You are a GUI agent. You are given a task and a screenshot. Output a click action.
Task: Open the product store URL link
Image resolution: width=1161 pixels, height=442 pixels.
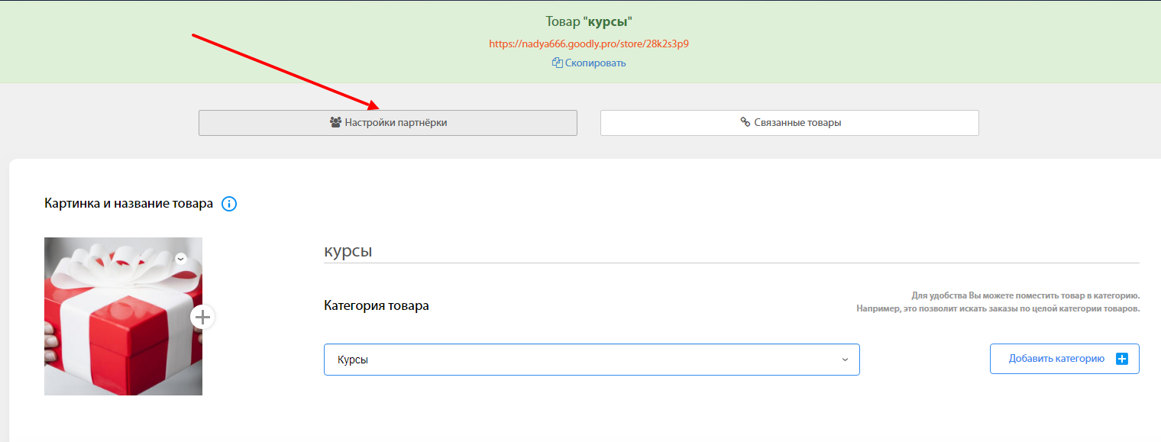(589, 44)
